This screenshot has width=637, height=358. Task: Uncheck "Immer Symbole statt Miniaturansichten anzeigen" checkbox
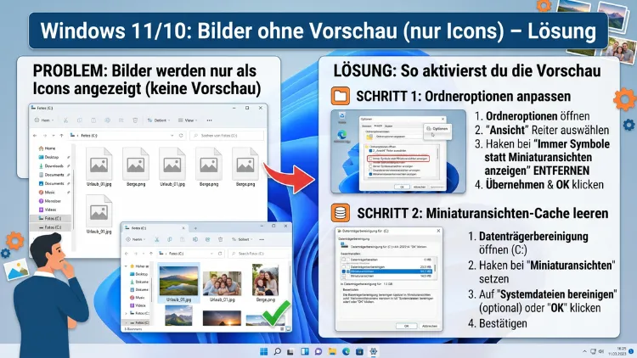(x=370, y=159)
